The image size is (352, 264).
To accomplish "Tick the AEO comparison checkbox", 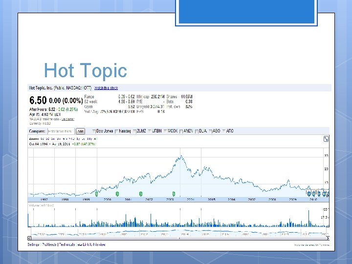I will coord(210,131).
